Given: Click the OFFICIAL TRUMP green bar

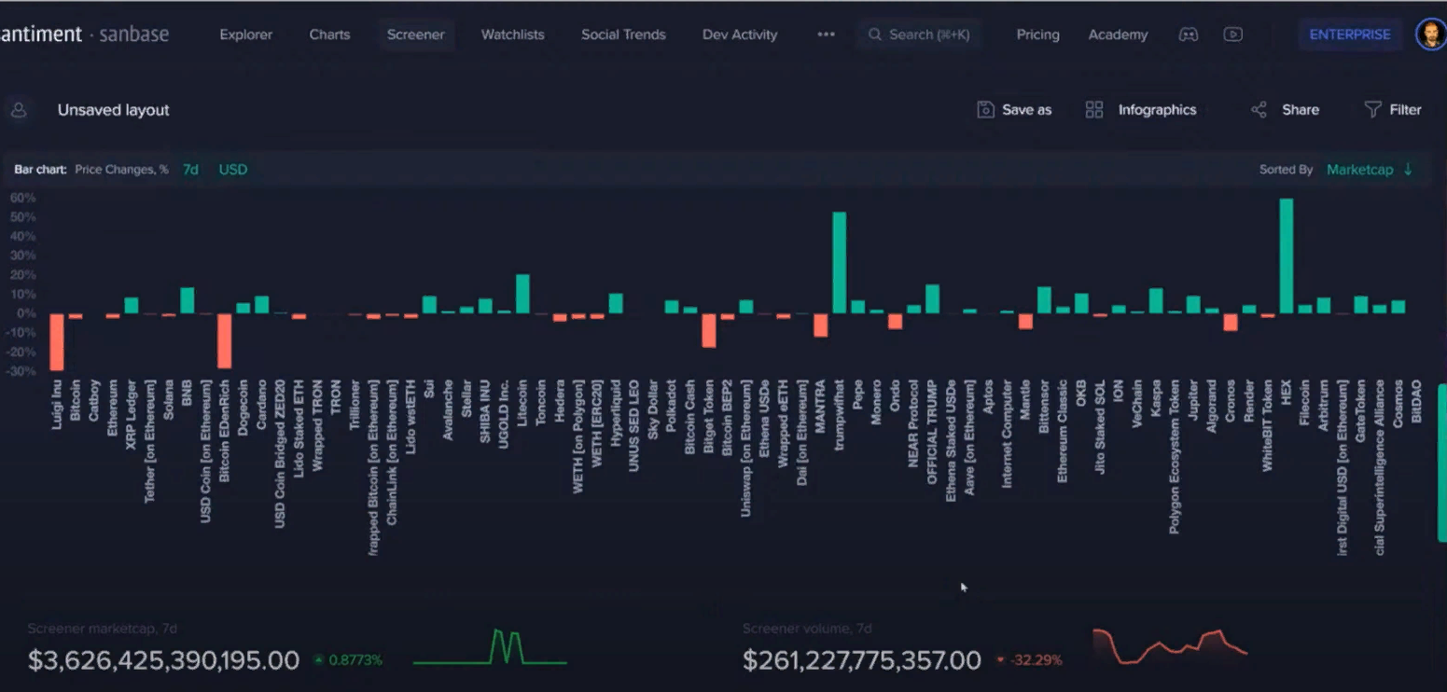Looking at the screenshot, I should click(932, 299).
